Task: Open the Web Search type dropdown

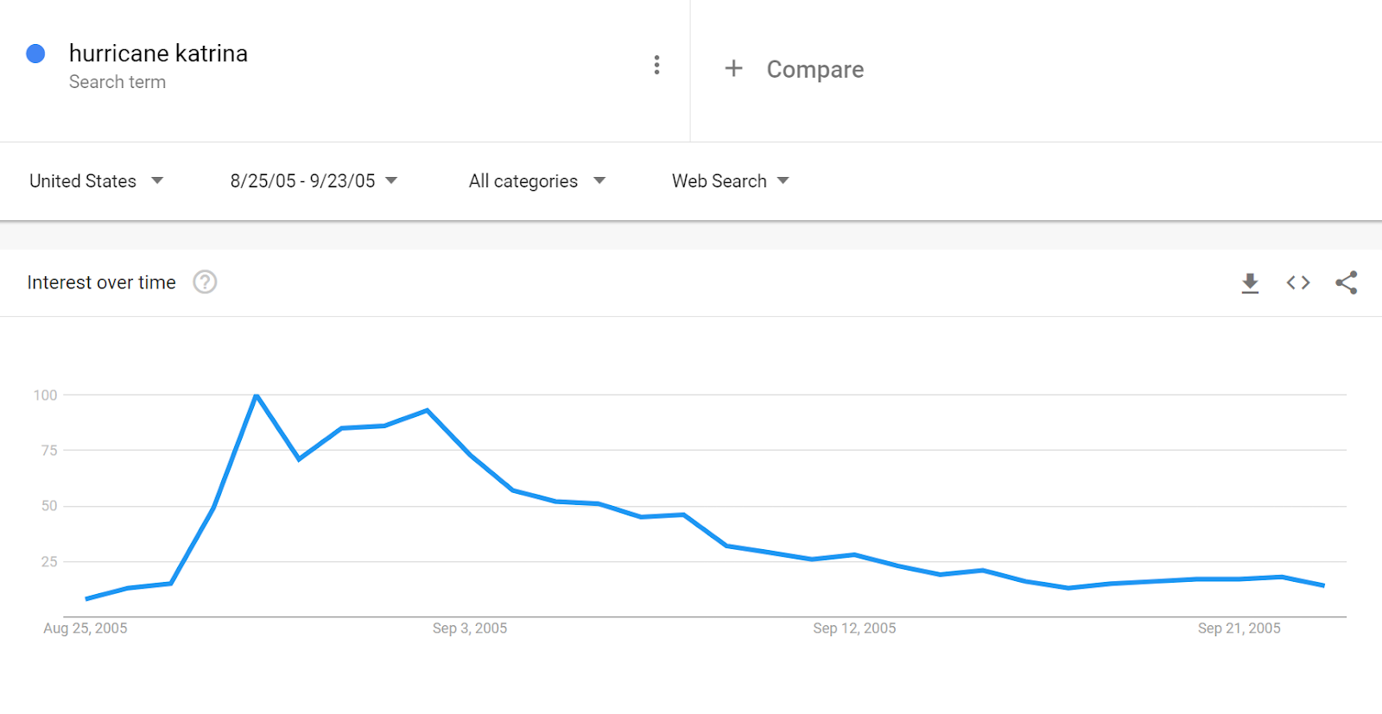Action: [731, 181]
